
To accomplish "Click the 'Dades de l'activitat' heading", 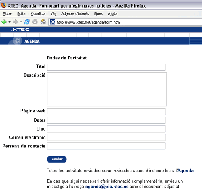I will [x=67, y=58].
